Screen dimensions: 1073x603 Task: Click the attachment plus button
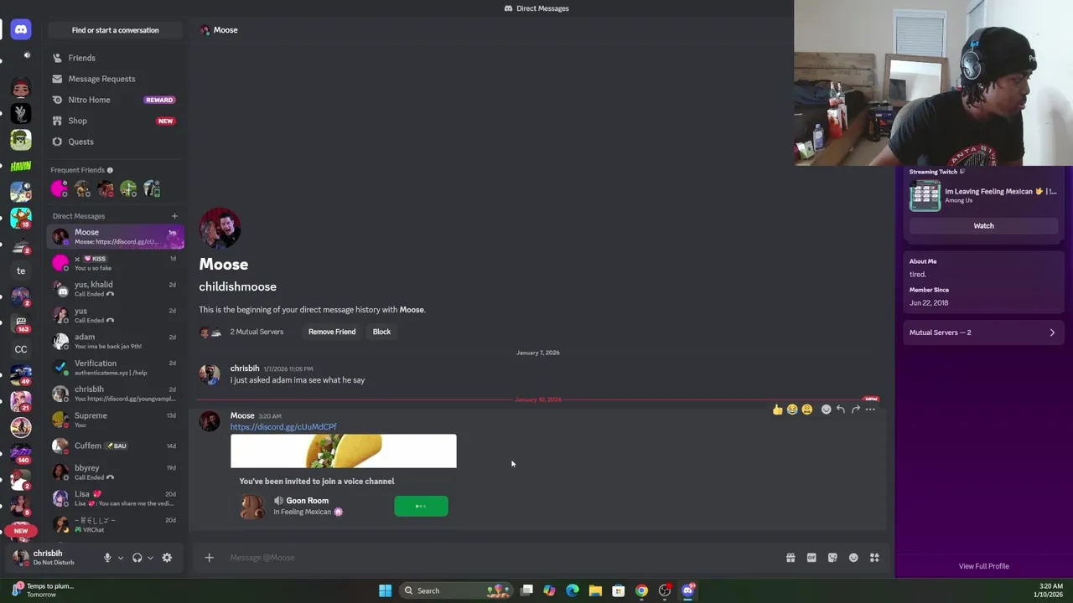[x=210, y=558]
